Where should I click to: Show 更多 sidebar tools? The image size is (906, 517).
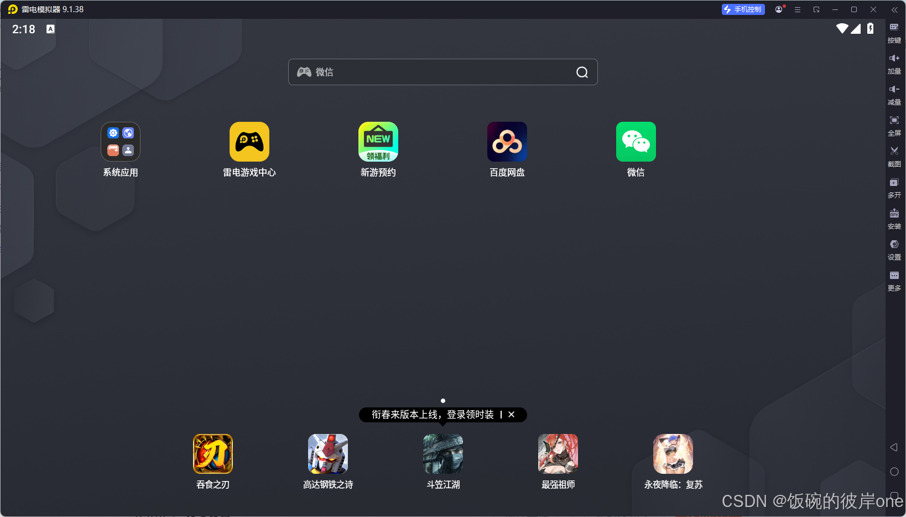(x=894, y=281)
